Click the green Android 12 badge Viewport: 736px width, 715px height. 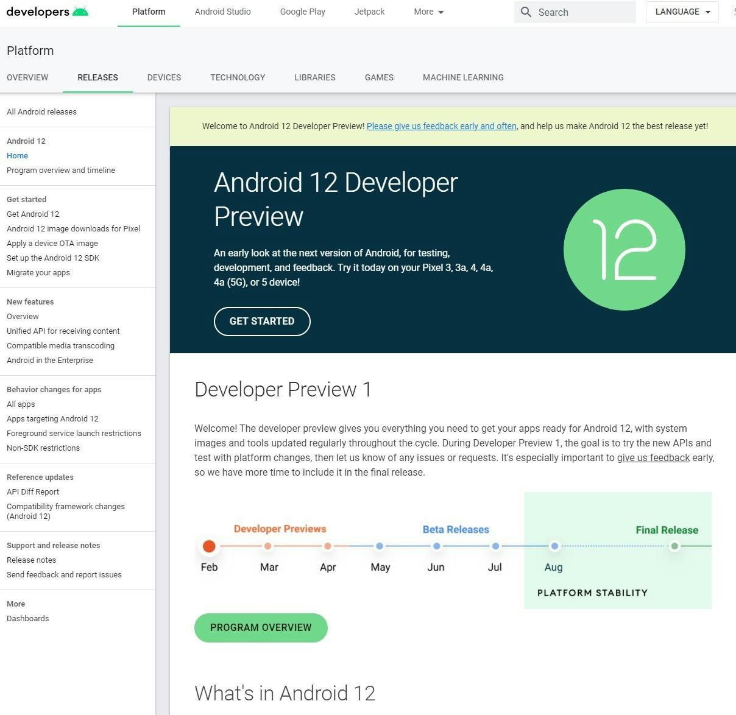point(624,250)
